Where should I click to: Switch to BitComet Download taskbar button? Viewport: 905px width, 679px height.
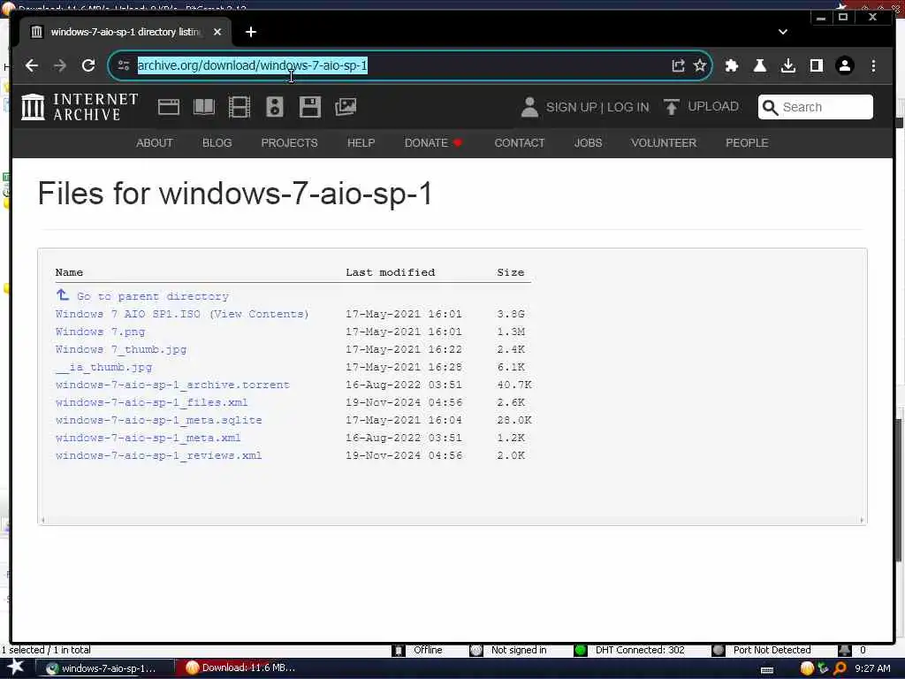(x=243, y=668)
